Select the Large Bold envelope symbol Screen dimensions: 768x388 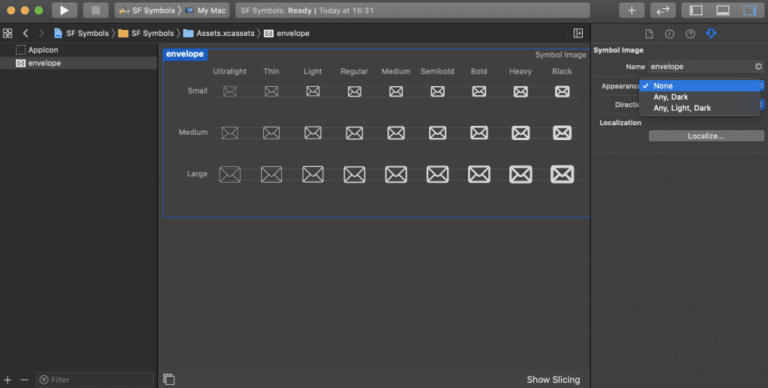479,175
